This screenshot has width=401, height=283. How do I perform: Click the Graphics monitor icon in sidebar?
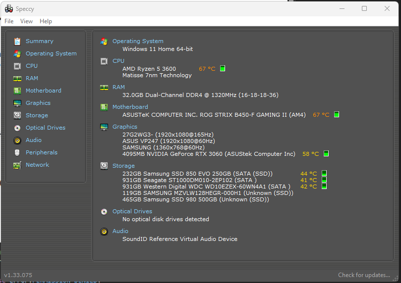(x=17, y=103)
